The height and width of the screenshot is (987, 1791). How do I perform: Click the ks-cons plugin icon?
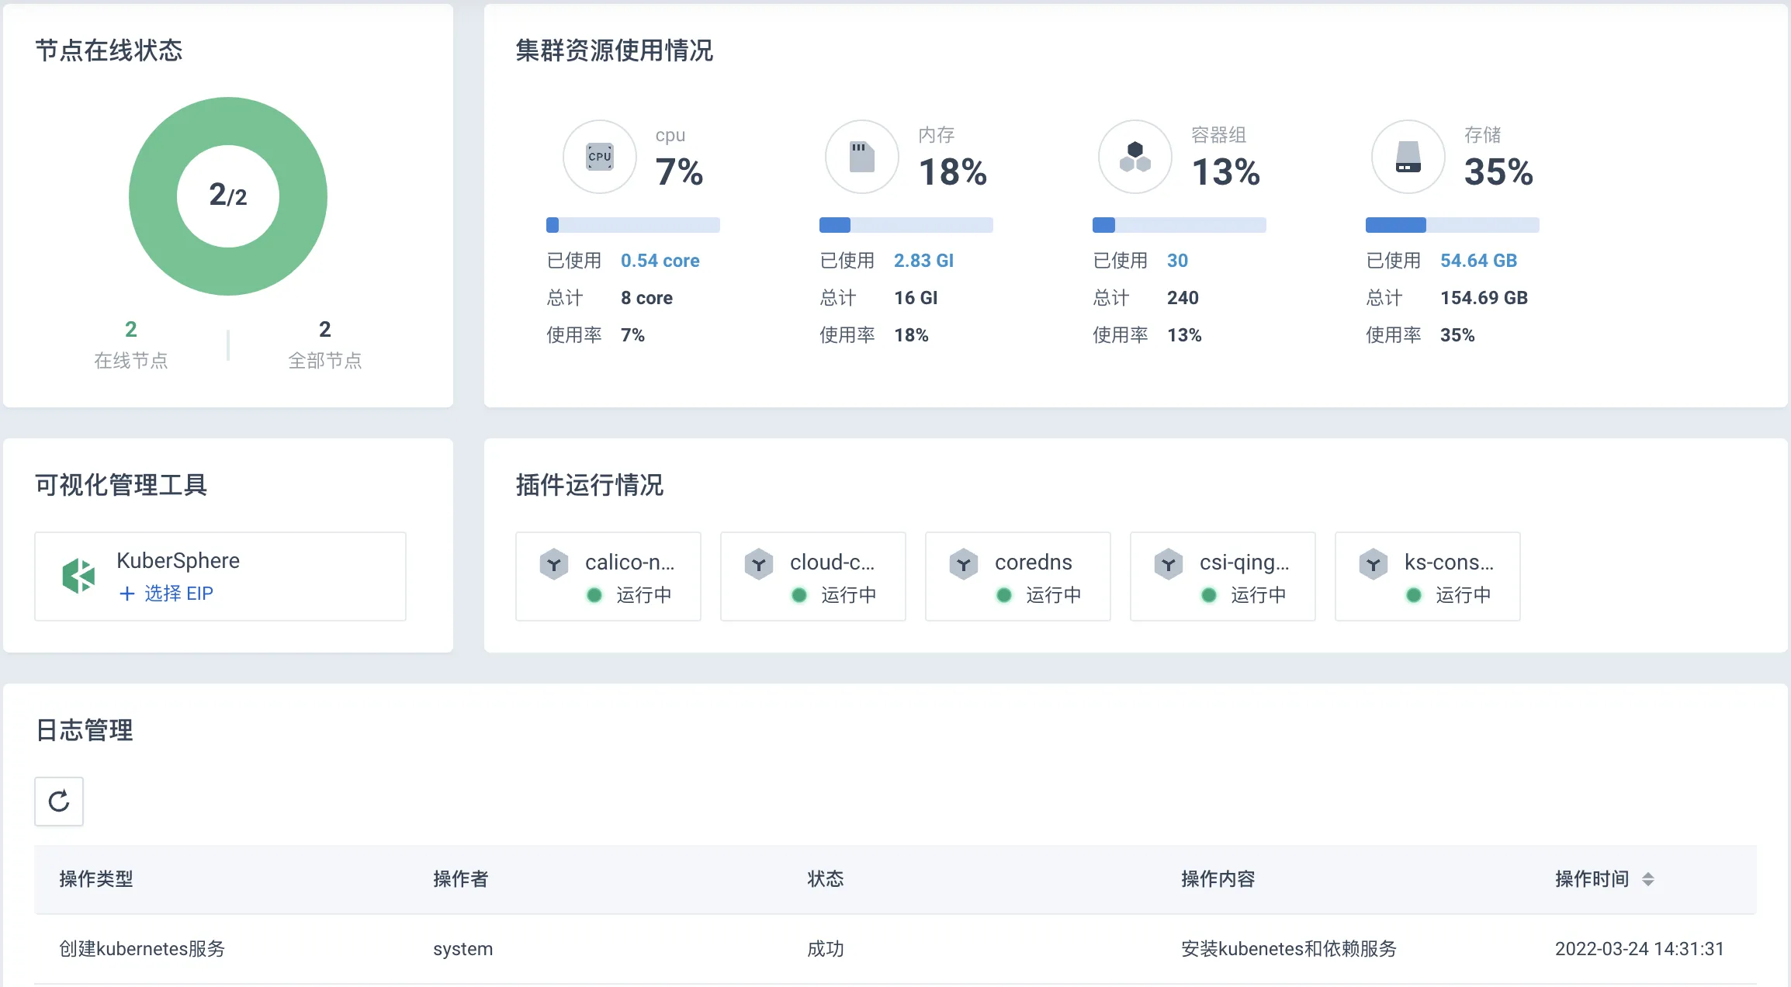click(x=1373, y=563)
